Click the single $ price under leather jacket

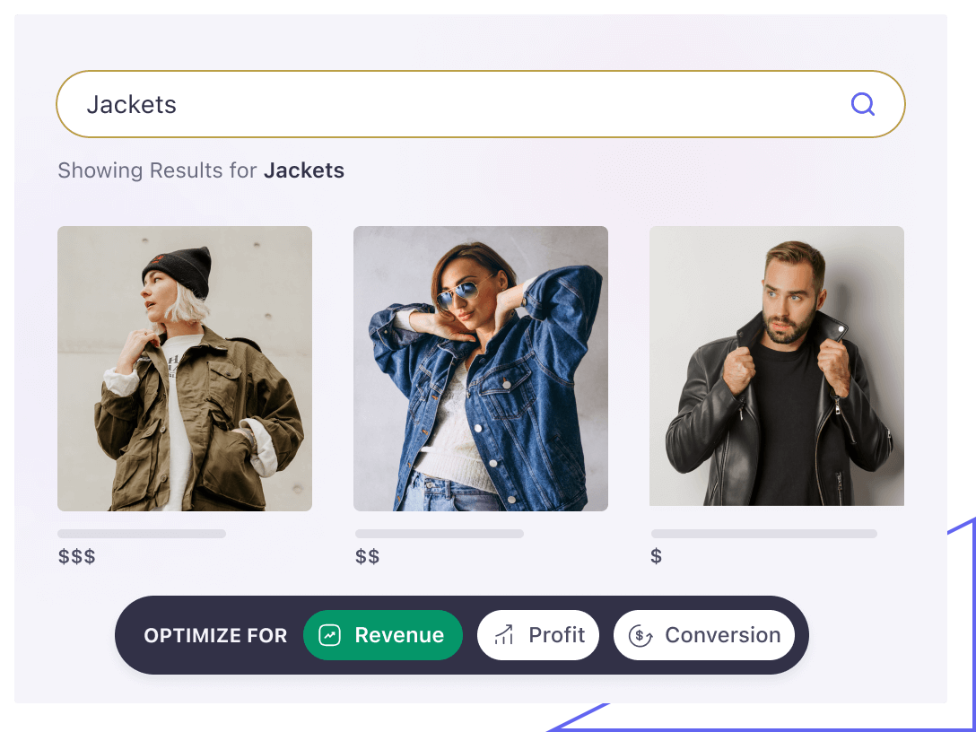[x=656, y=556]
